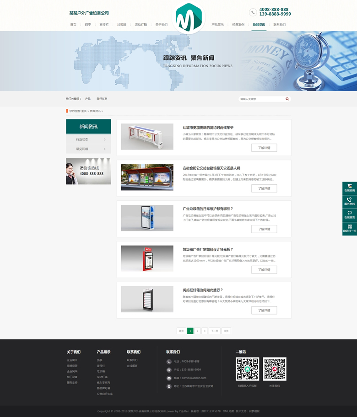Open 关于我们 in the top navigation
Image resolution: width=357 pixels, height=417 pixels.
[x=161, y=25]
